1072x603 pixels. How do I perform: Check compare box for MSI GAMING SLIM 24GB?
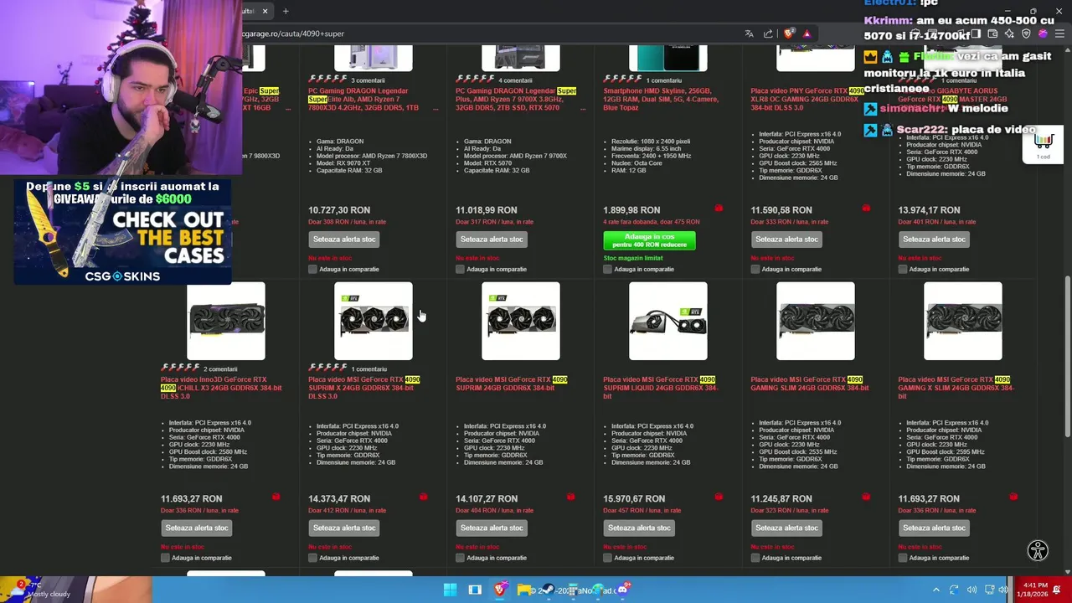click(x=755, y=558)
